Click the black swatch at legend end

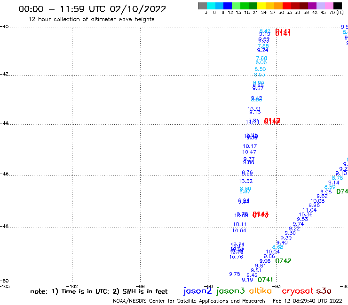click(x=337, y=6)
